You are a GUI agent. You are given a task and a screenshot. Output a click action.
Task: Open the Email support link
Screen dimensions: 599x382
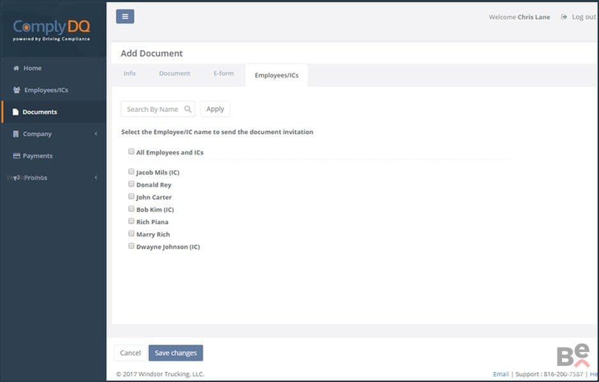(x=501, y=374)
